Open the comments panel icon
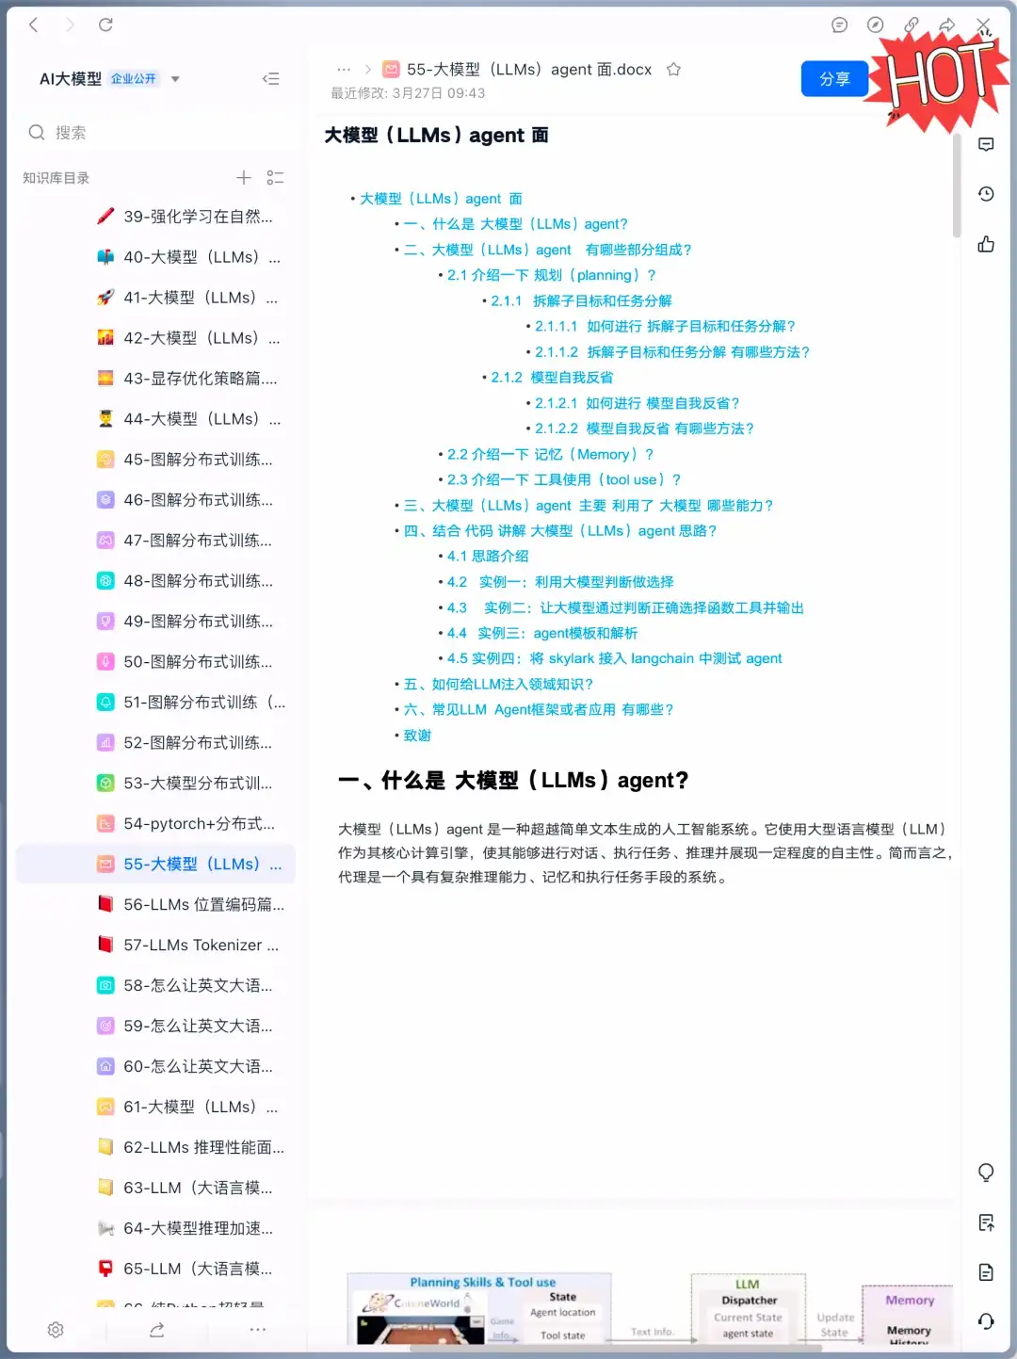Image resolution: width=1017 pixels, height=1359 pixels. (x=839, y=24)
